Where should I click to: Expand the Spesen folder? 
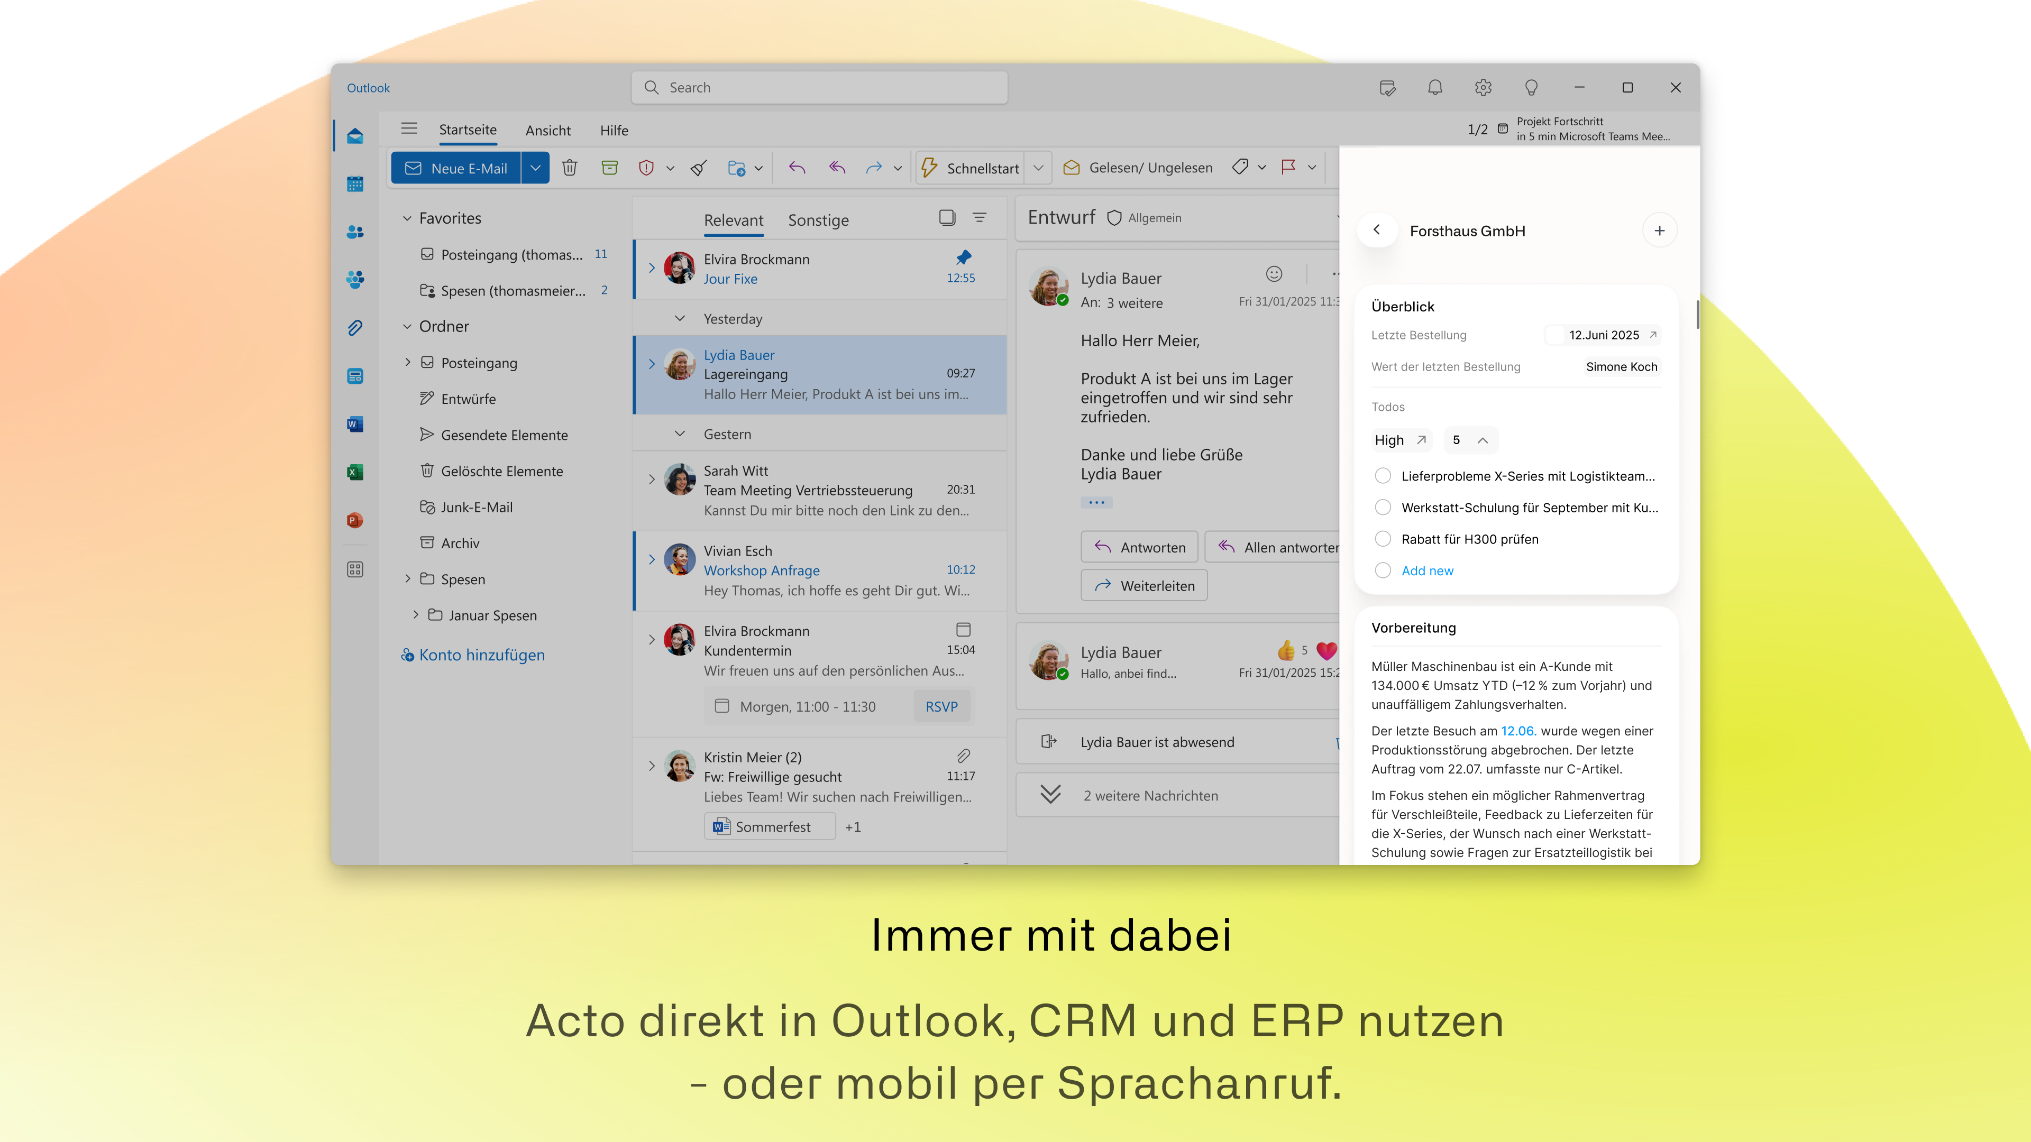click(407, 579)
